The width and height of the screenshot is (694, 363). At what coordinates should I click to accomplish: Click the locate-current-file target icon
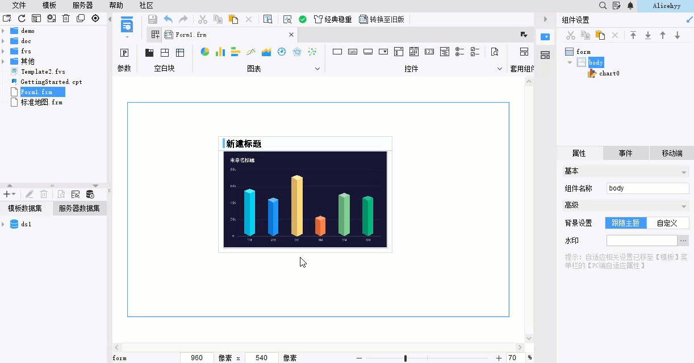tap(95, 18)
